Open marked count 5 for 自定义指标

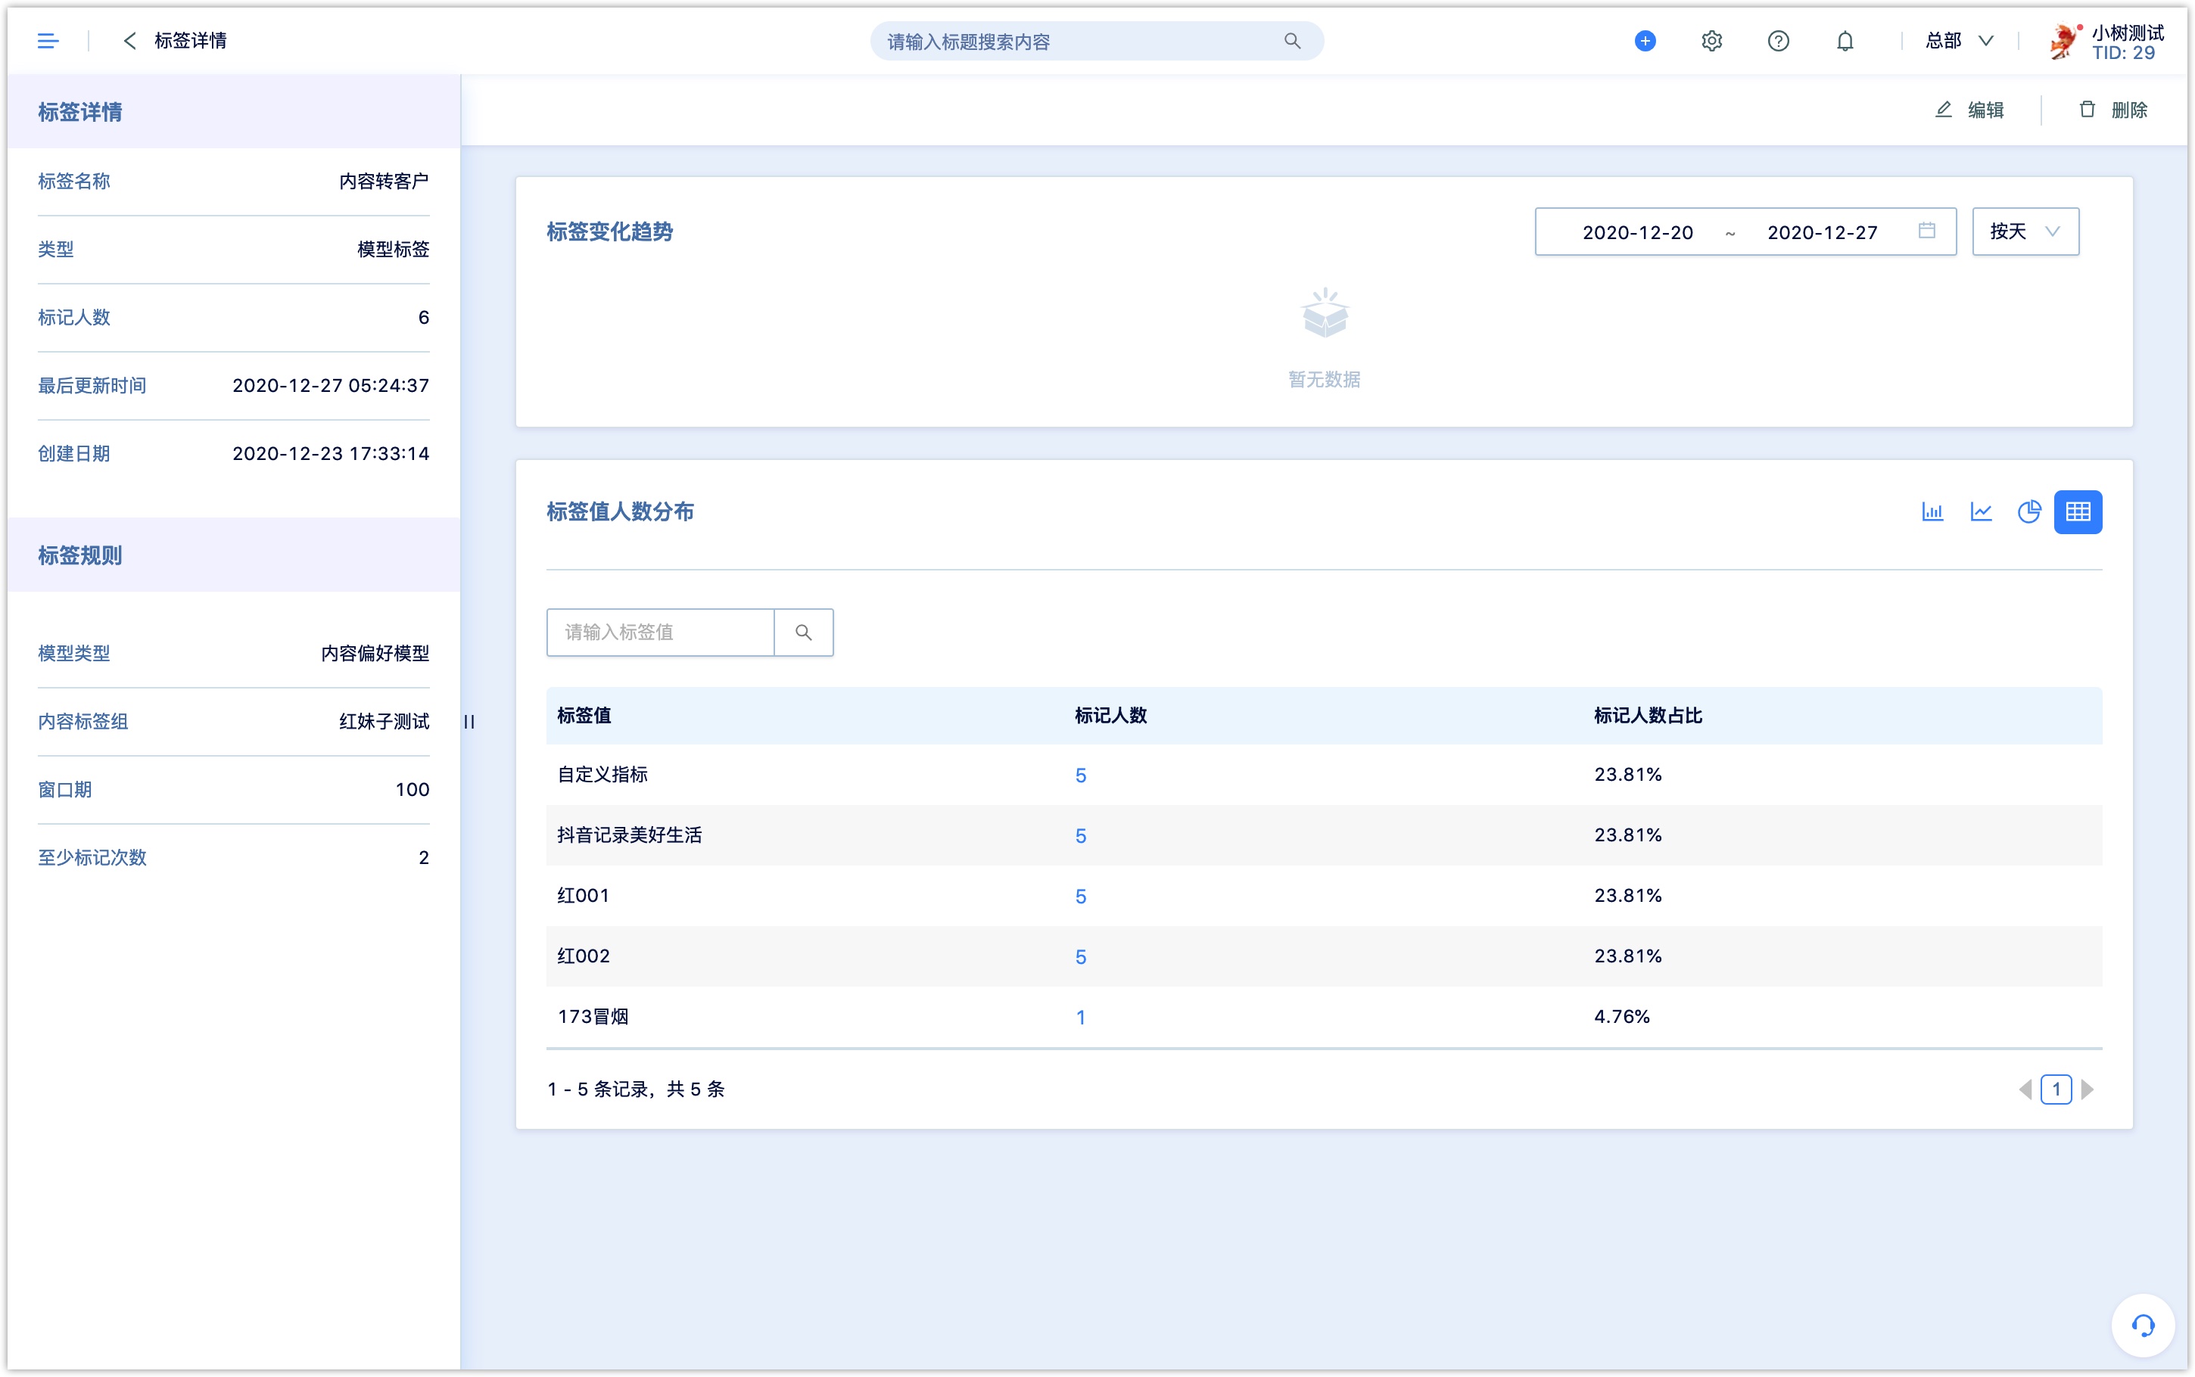pyautogui.click(x=1080, y=775)
